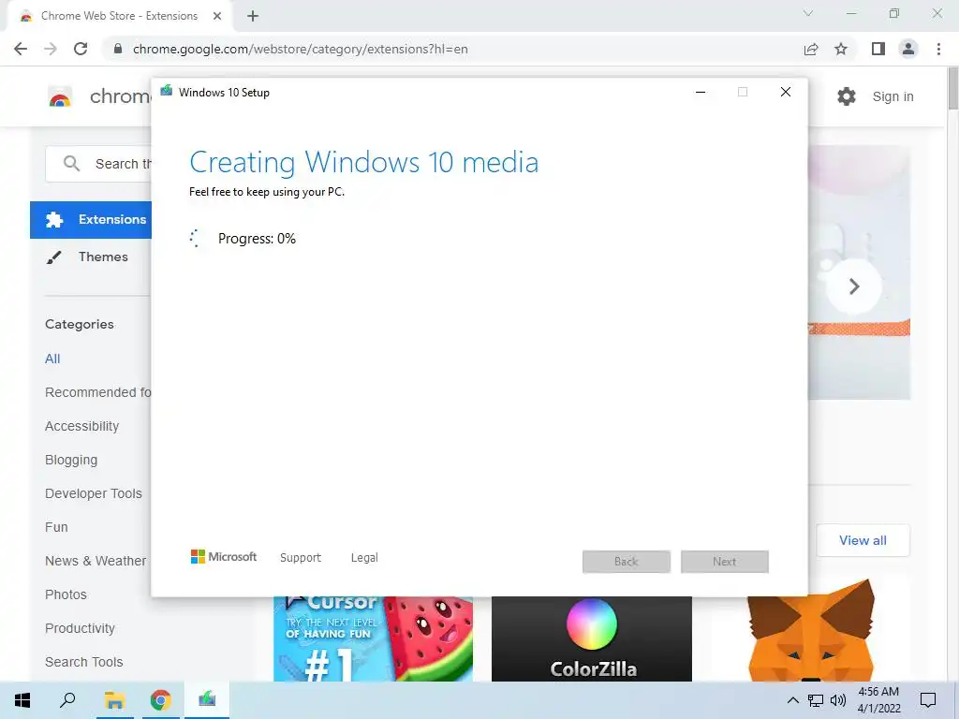Screen dimensions: 959x719
Task: Click the Back button in Setup
Action: click(627, 562)
